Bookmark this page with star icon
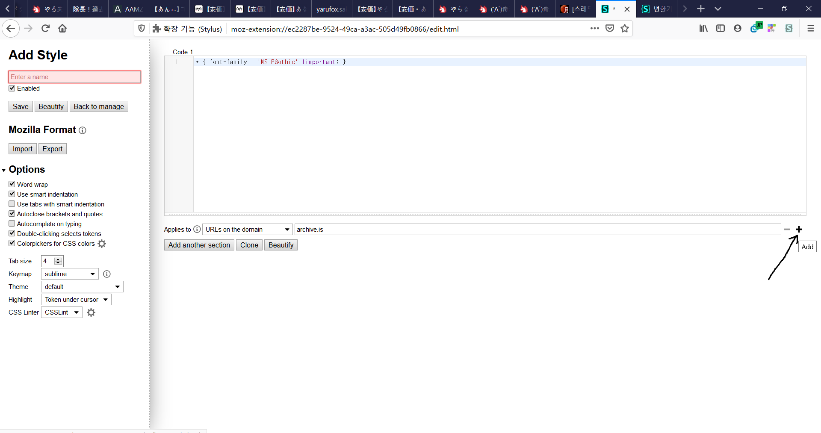 625,29
